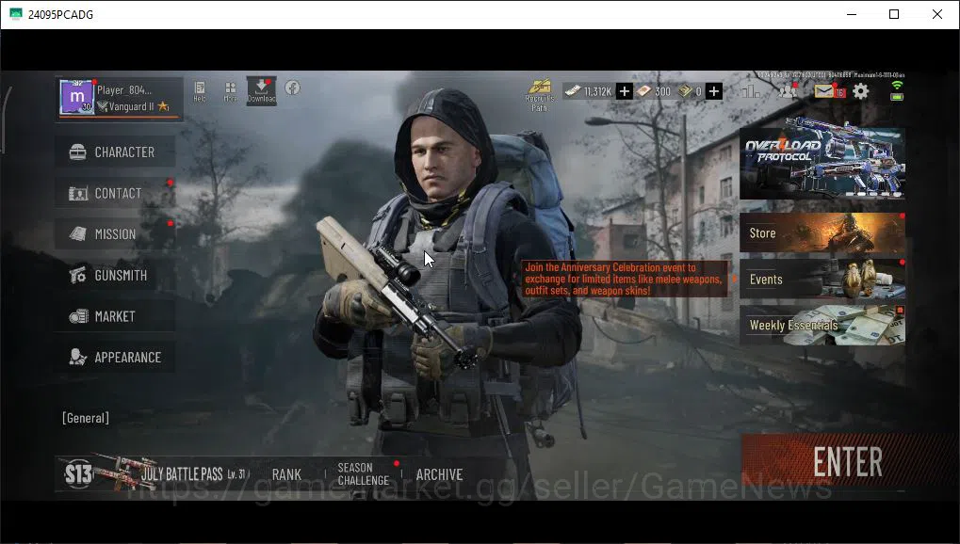Open the Facebook icon
This screenshot has width=960, height=544.
point(293,88)
